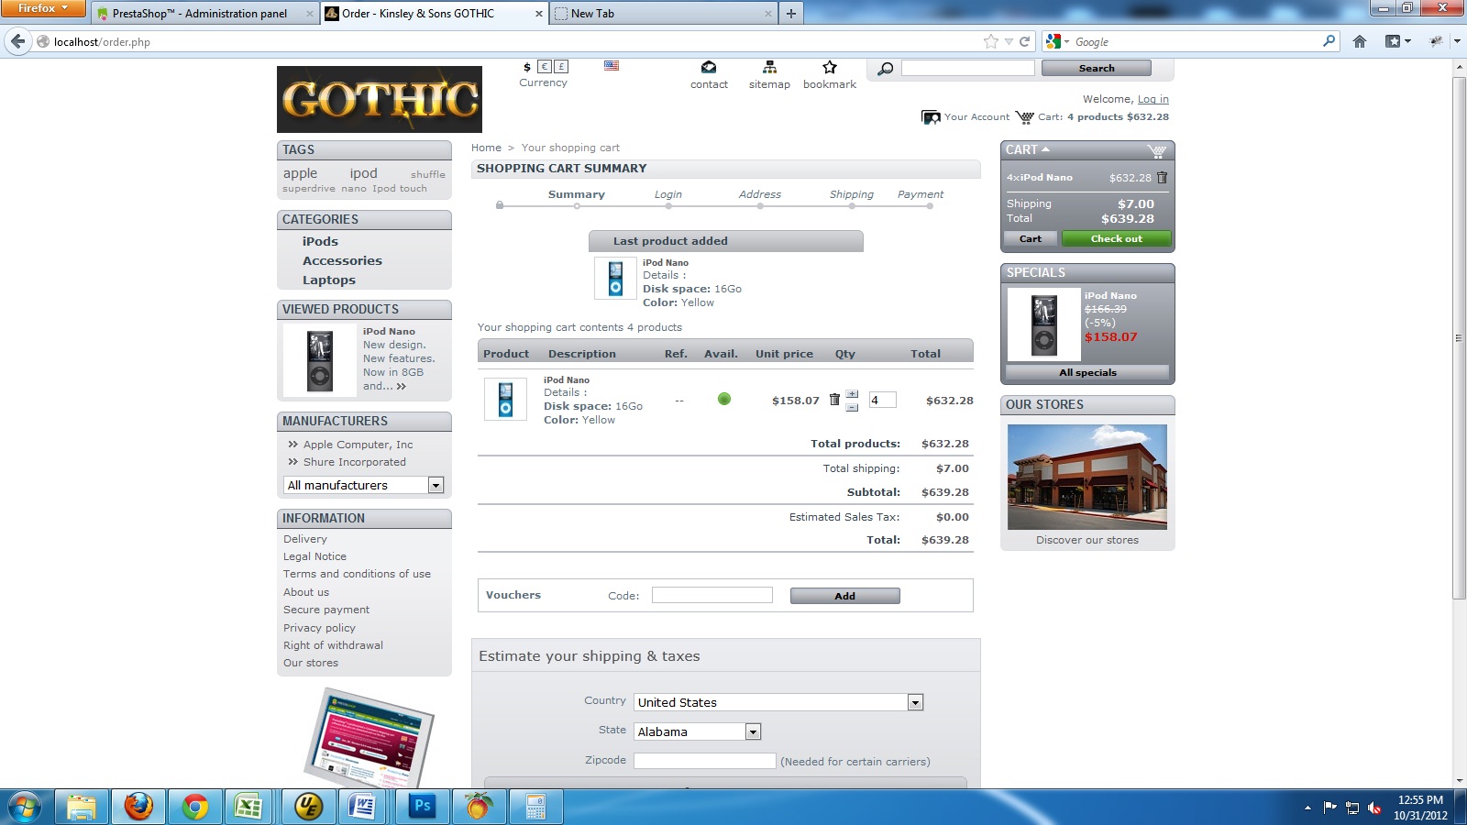Click the GOTHIC logo
Screen dimensions: 1467x825
380,99
